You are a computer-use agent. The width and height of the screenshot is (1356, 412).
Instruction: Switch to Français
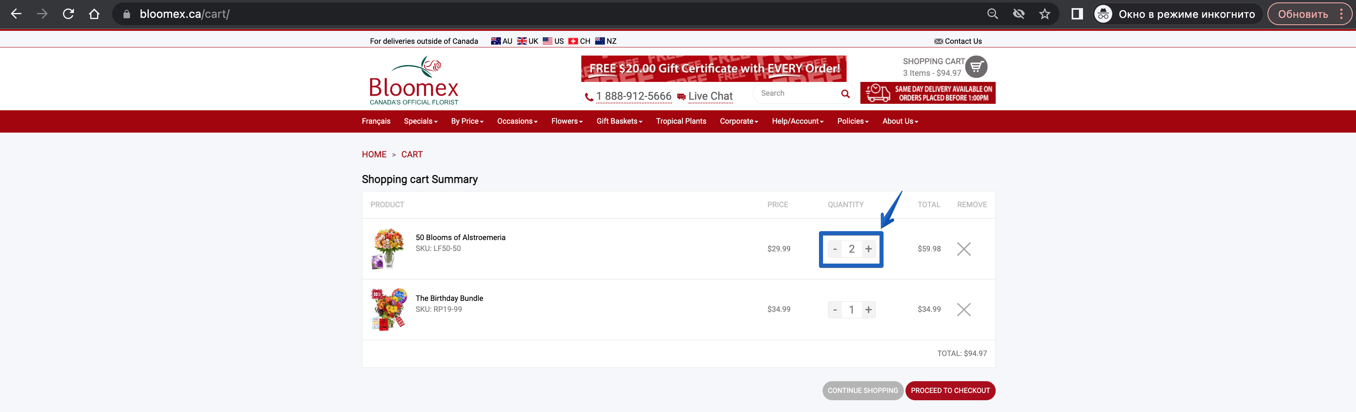[376, 121]
